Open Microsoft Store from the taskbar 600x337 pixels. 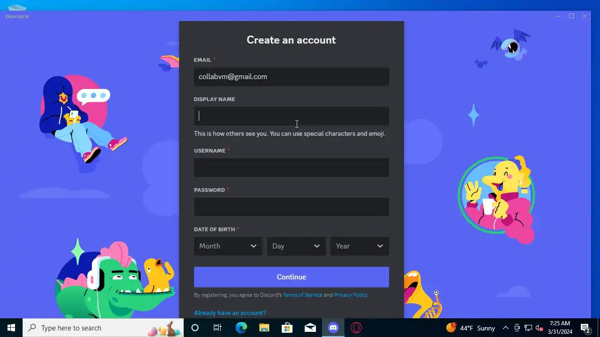287,328
